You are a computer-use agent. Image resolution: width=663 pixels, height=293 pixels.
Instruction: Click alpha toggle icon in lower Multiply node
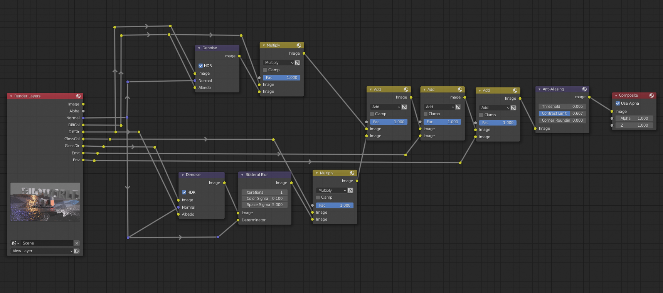(350, 190)
